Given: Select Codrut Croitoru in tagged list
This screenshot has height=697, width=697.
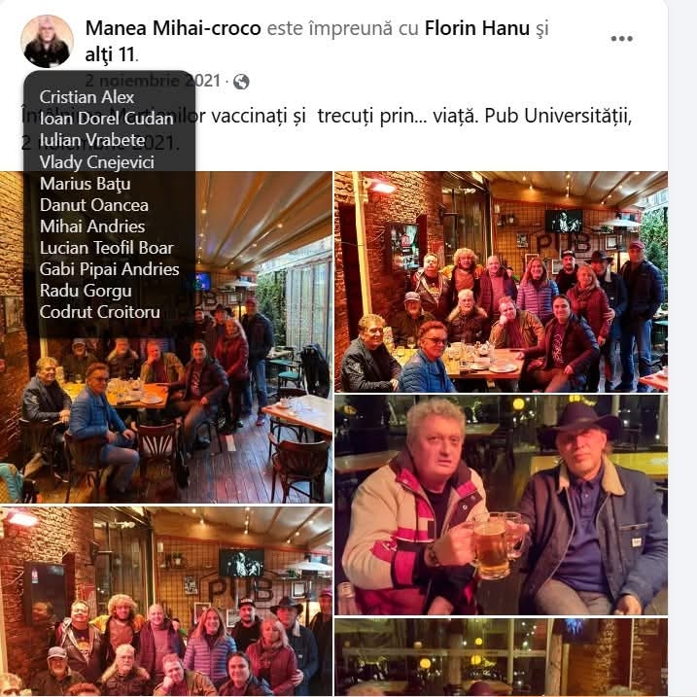Looking at the screenshot, I should point(99,312).
